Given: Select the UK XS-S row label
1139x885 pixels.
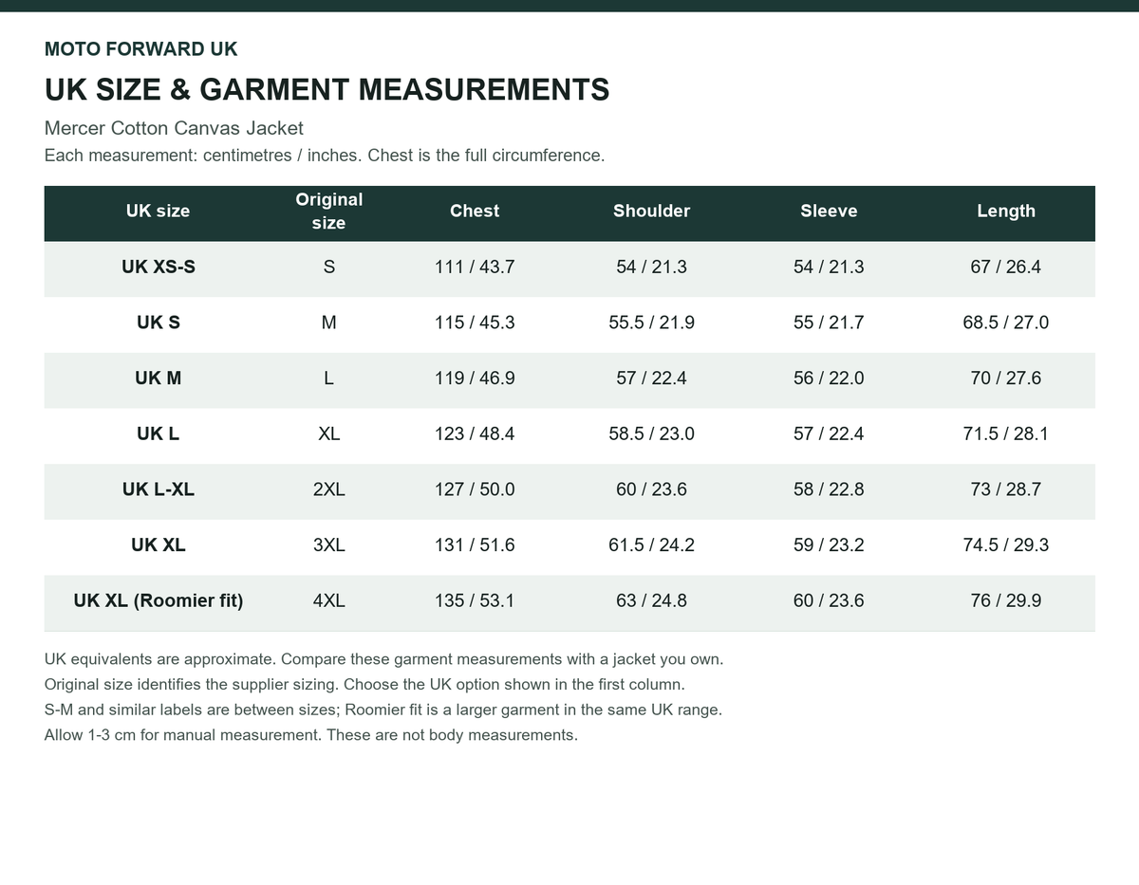Looking at the screenshot, I should pyautogui.click(x=159, y=267).
